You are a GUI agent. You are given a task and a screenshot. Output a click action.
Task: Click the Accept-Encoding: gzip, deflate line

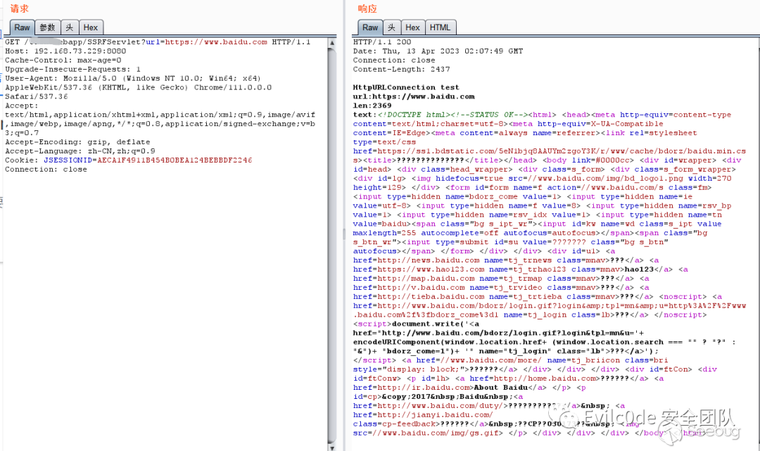(77, 142)
